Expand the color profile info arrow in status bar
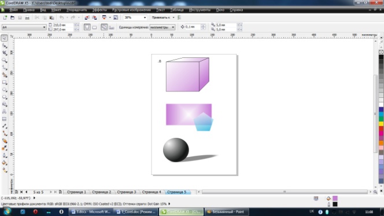 [x=169, y=204]
